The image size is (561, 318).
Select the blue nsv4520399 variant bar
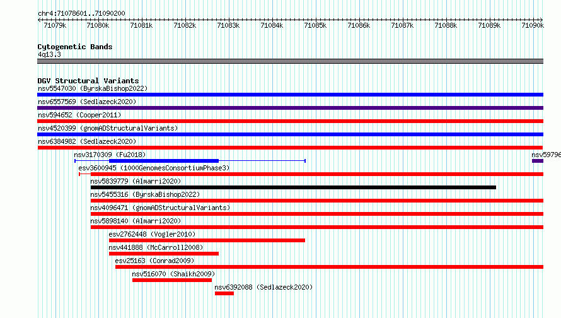coord(290,134)
